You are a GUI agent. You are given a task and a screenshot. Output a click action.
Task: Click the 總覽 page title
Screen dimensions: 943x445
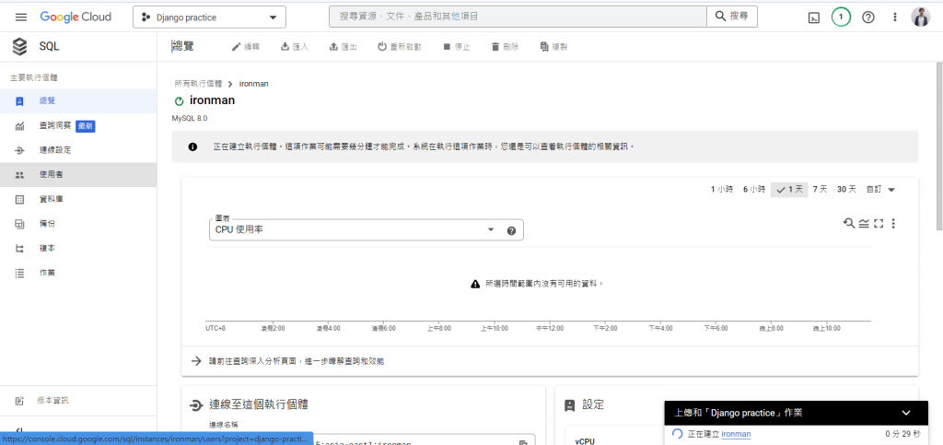pos(183,46)
